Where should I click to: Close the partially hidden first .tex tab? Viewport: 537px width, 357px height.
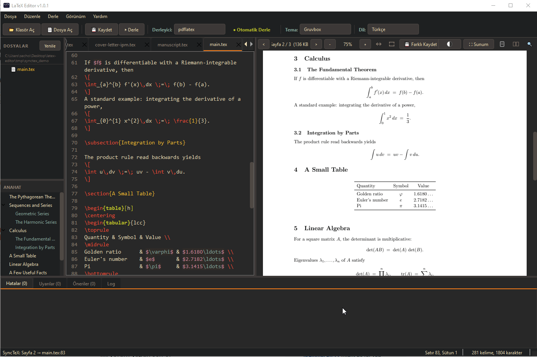coord(84,45)
